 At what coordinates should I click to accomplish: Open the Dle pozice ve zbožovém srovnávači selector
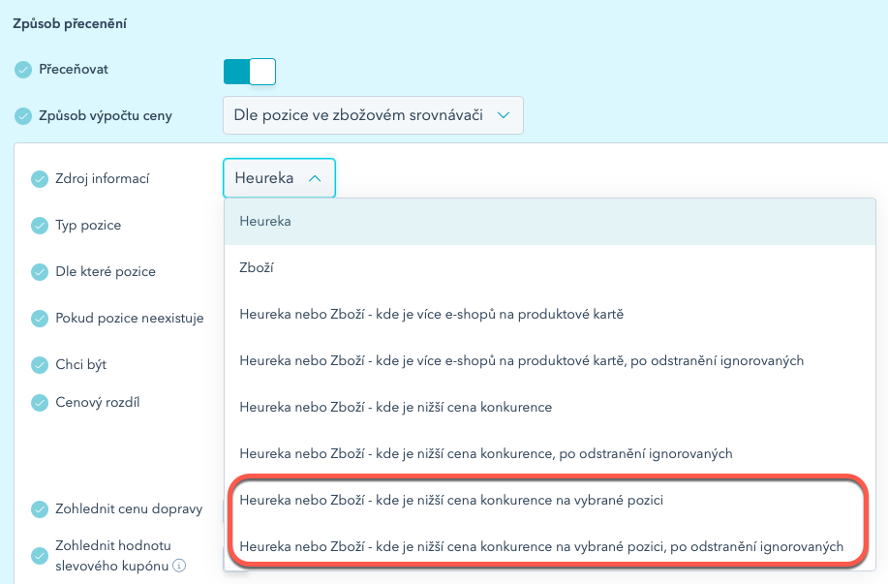(373, 114)
